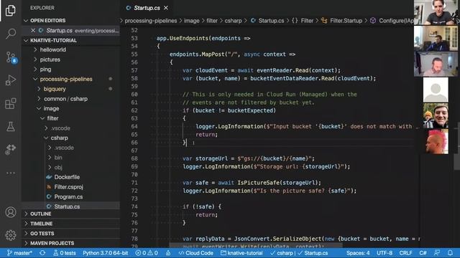Image resolution: width=460 pixels, height=258 pixels.
Task: Click Filter namespace breadcrumb
Action: pyautogui.click(x=303, y=21)
